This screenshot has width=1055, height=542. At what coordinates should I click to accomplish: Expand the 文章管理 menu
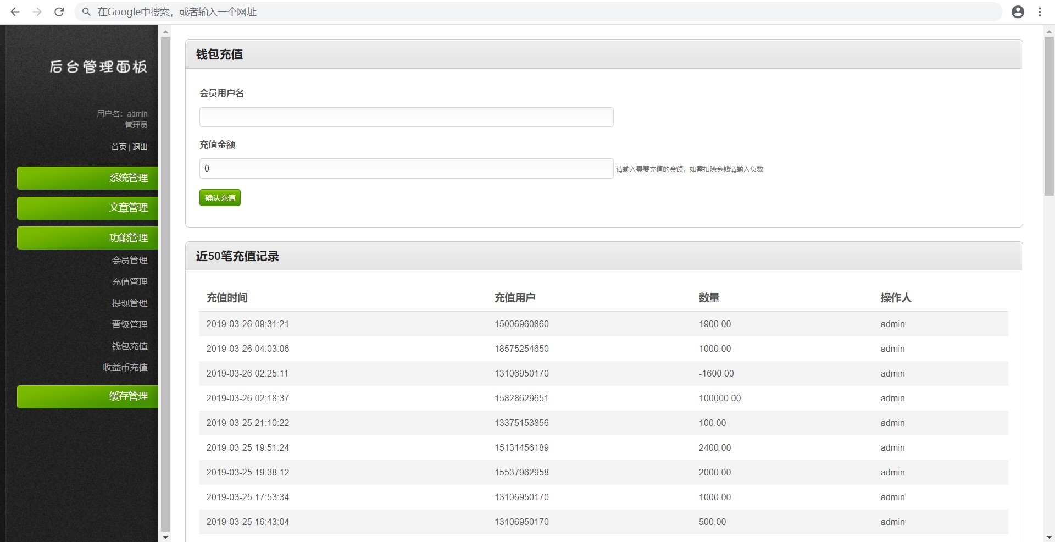(88, 208)
